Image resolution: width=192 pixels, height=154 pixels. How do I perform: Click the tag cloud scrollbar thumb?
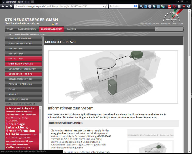[40, 121]
